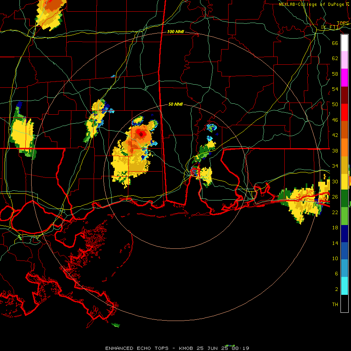Click the "ENHANCED ECHO TOPS" caption text

[137, 348]
